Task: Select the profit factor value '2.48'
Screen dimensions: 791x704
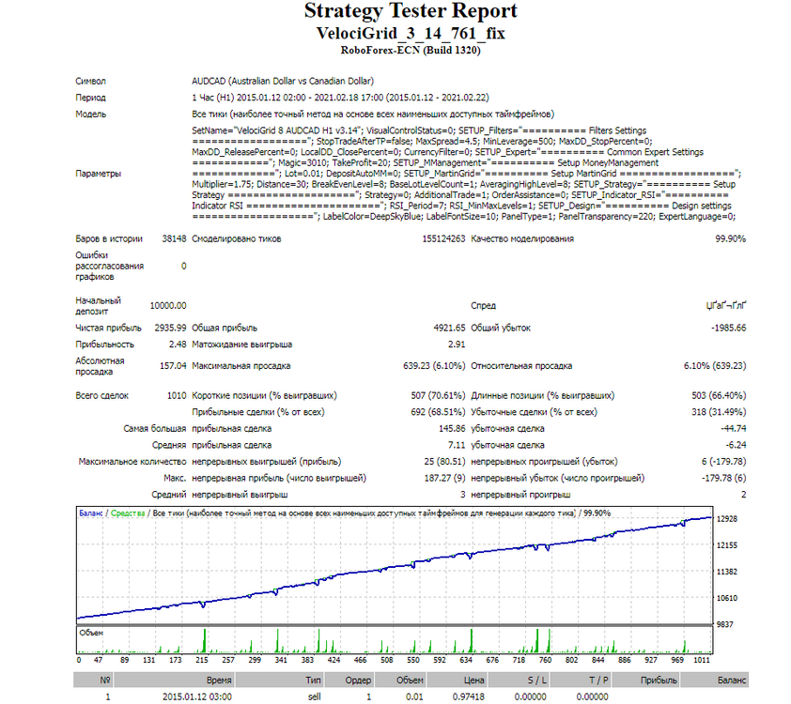Action: tap(178, 344)
